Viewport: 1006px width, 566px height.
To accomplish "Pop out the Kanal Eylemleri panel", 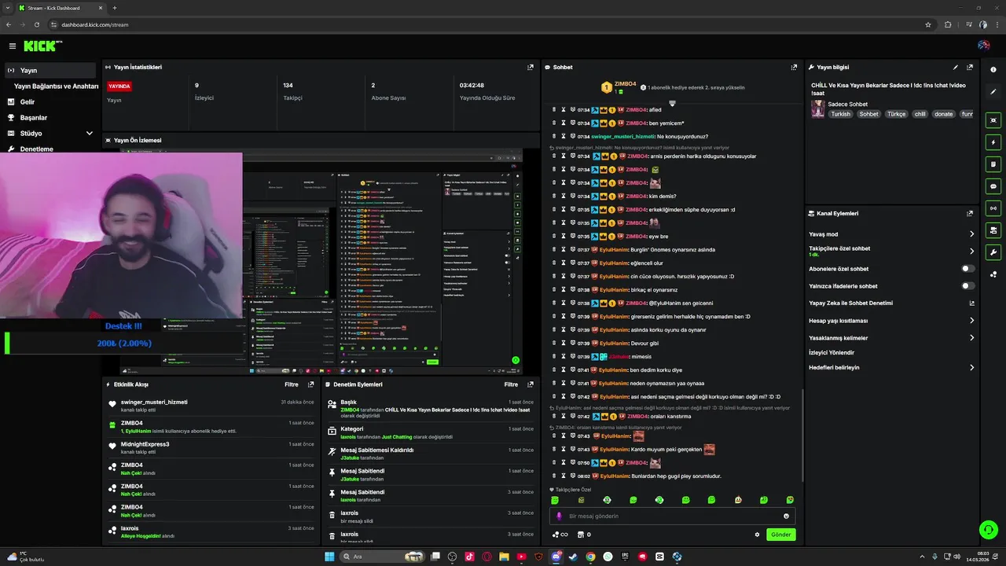I will [x=970, y=214].
